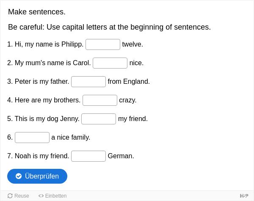This screenshot has width=254, height=201.
Task: Click the H5P logo icon
Action: pos(244,196)
